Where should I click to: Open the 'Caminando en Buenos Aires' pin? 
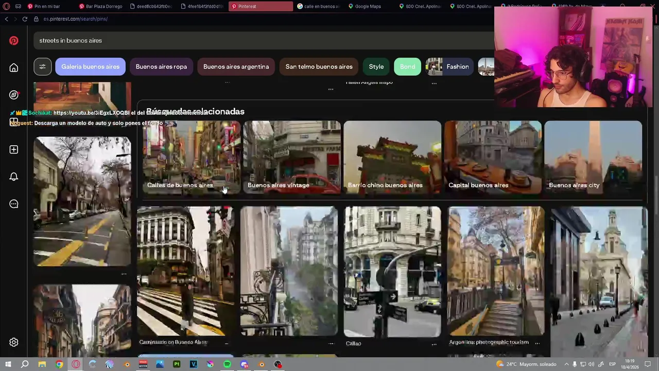click(185, 271)
